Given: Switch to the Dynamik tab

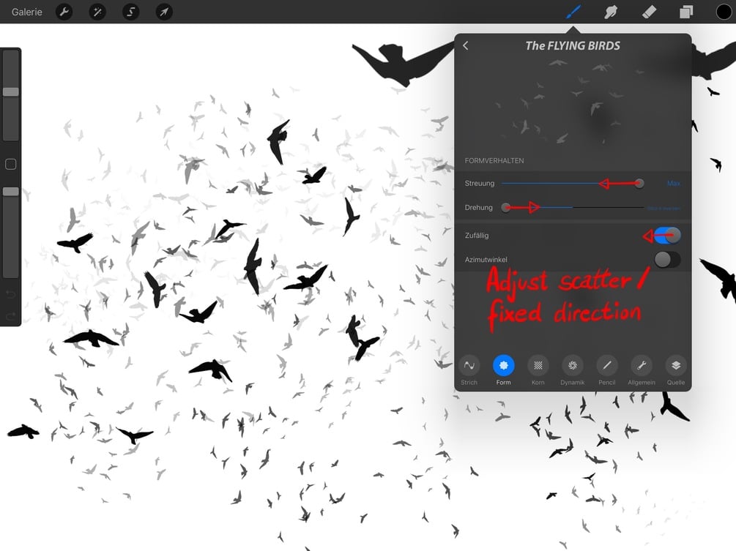Looking at the screenshot, I should click(572, 370).
